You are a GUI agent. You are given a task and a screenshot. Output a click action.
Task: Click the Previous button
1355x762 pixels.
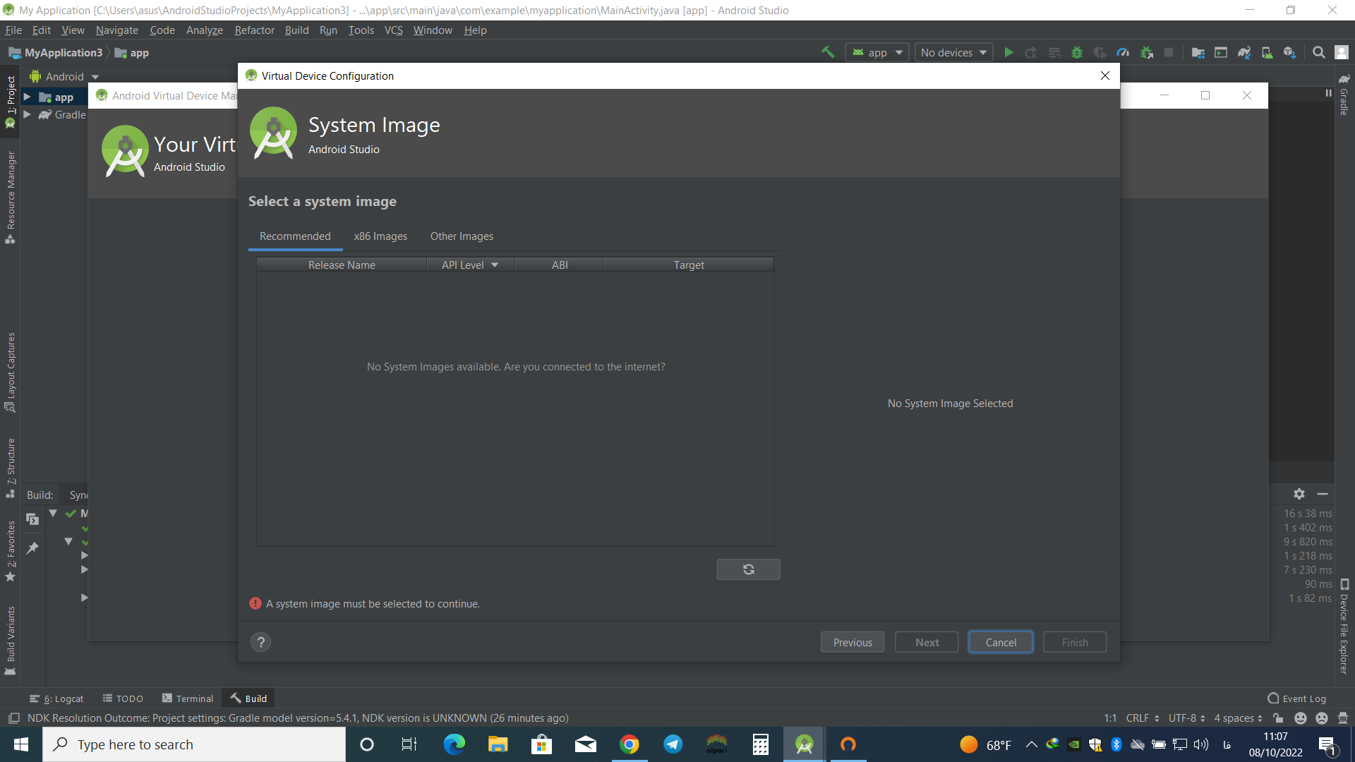click(853, 642)
